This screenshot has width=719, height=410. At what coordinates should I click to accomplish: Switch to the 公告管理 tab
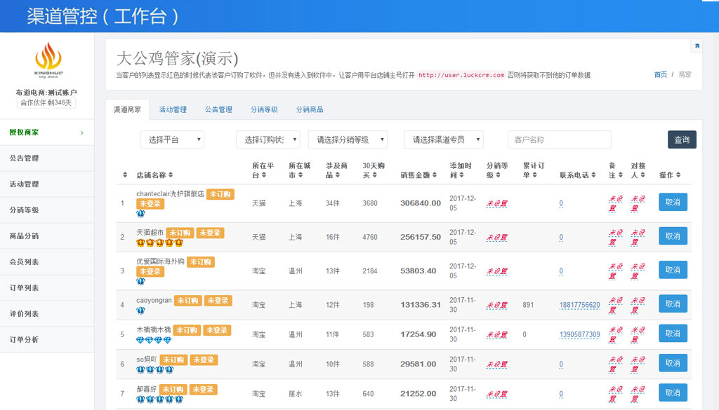218,109
